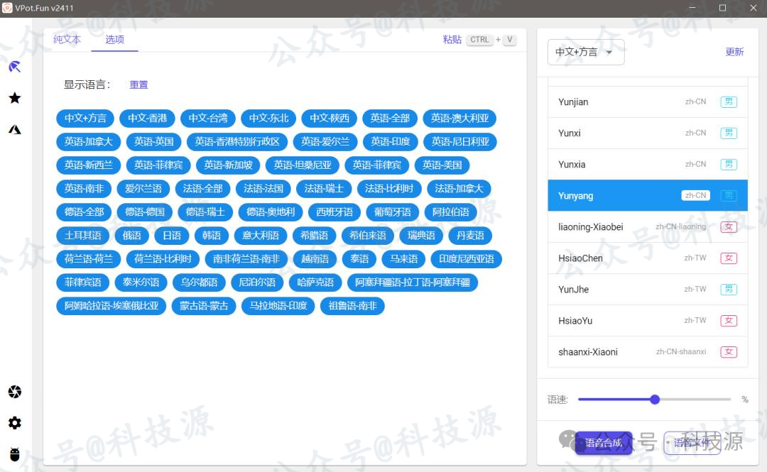Toggle the 中文+方言 language chip
This screenshot has height=472, width=767.
(85, 119)
